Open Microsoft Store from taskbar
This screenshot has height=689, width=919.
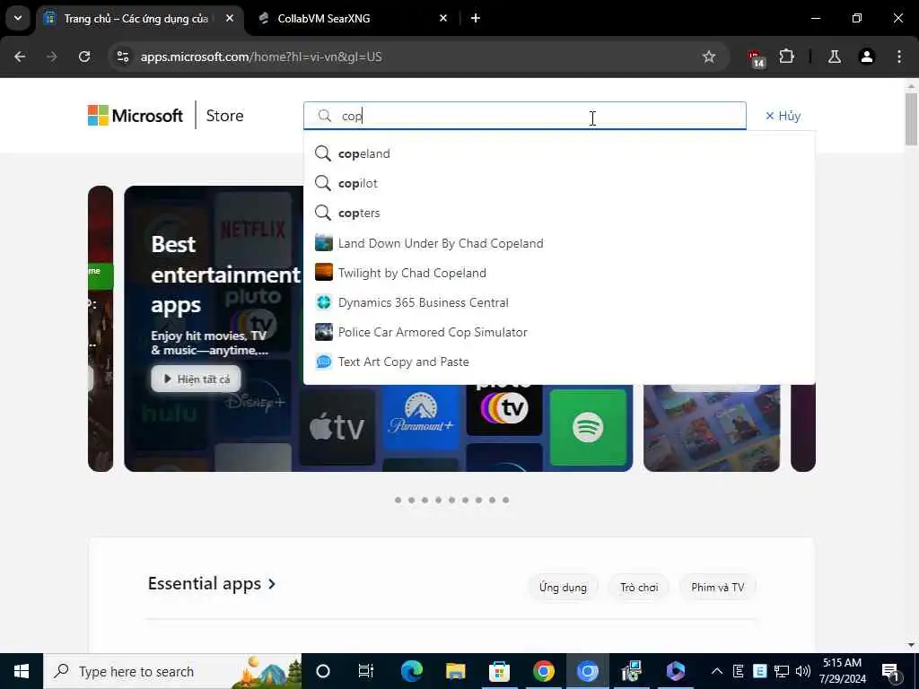pyautogui.click(x=499, y=671)
